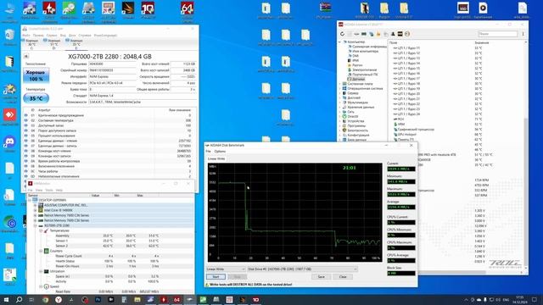
Task: Select the ЦП 1 / Ядро 11 row
Action: tap(456, 48)
